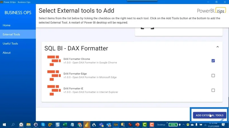Open the tips Business Ops taskbar icon

click(116, 125)
